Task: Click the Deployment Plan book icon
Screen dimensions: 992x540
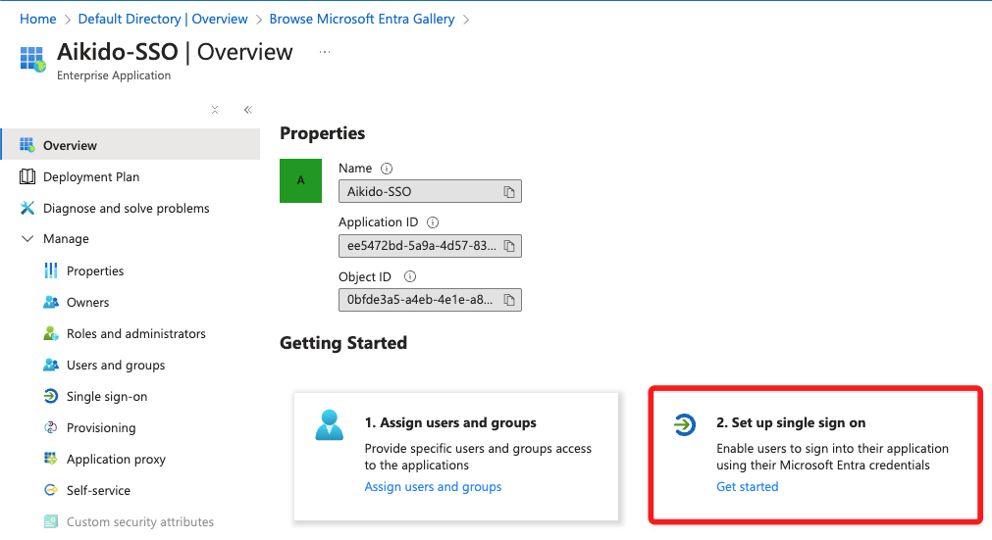Action: [27, 176]
